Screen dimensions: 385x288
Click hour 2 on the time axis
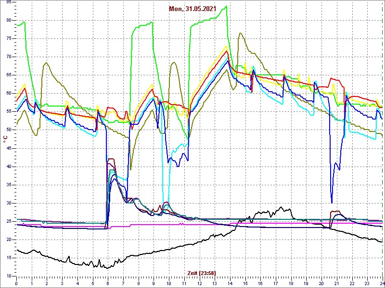pyautogui.click(x=47, y=283)
